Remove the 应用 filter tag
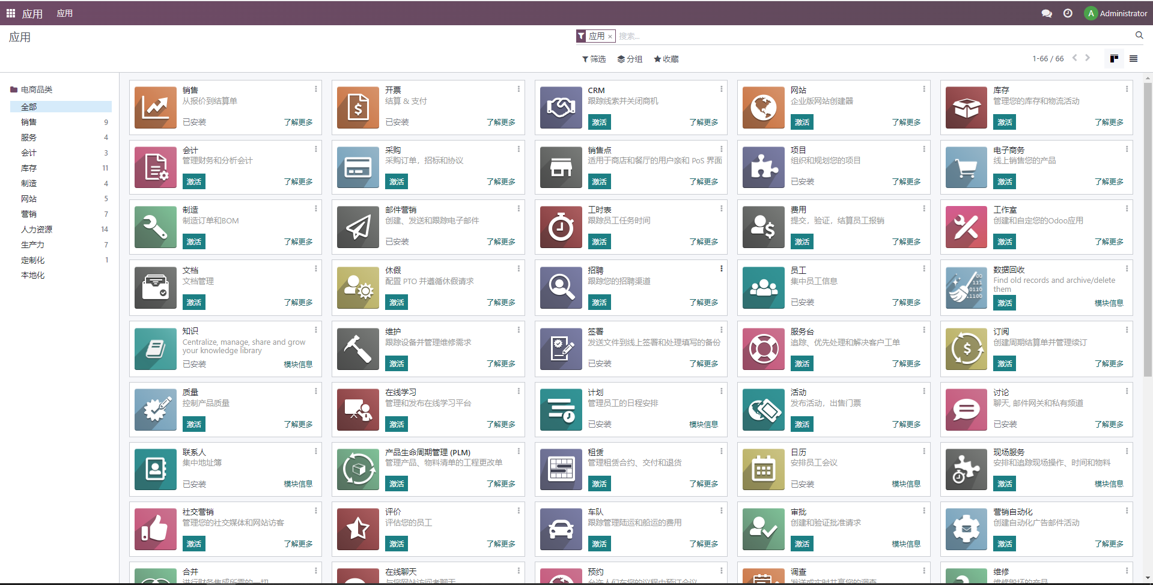The width and height of the screenshot is (1153, 585). pos(610,37)
